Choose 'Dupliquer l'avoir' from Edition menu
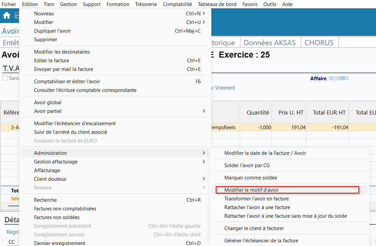The width and height of the screenshot is (376, 246). tap(52, 31)
